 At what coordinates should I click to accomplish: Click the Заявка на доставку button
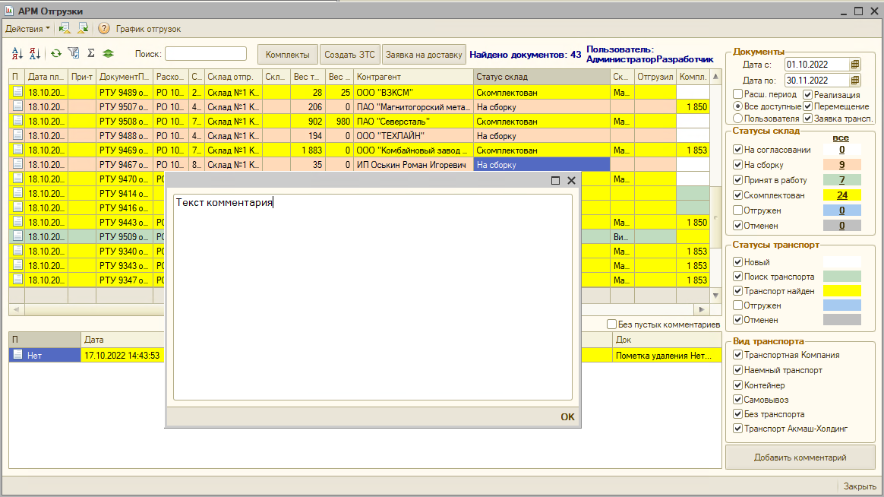click(424, 55)
